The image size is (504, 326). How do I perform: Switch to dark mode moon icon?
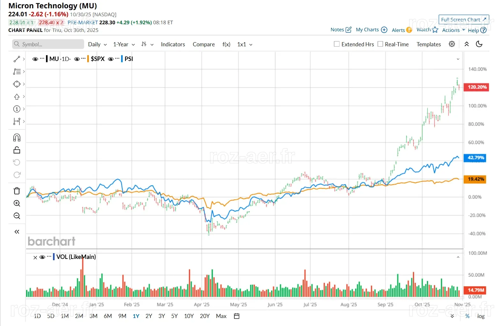pos(479,44)
